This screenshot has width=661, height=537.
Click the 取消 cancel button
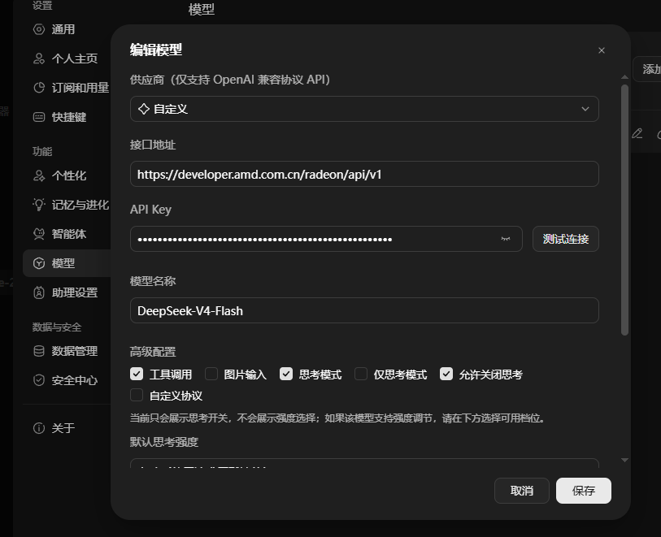pos(522,491)
